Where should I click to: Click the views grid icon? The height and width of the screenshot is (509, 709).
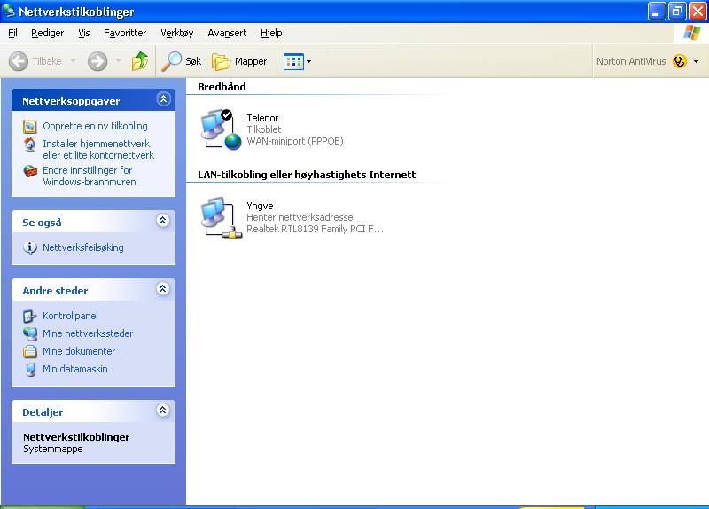(x=293, y=61)
